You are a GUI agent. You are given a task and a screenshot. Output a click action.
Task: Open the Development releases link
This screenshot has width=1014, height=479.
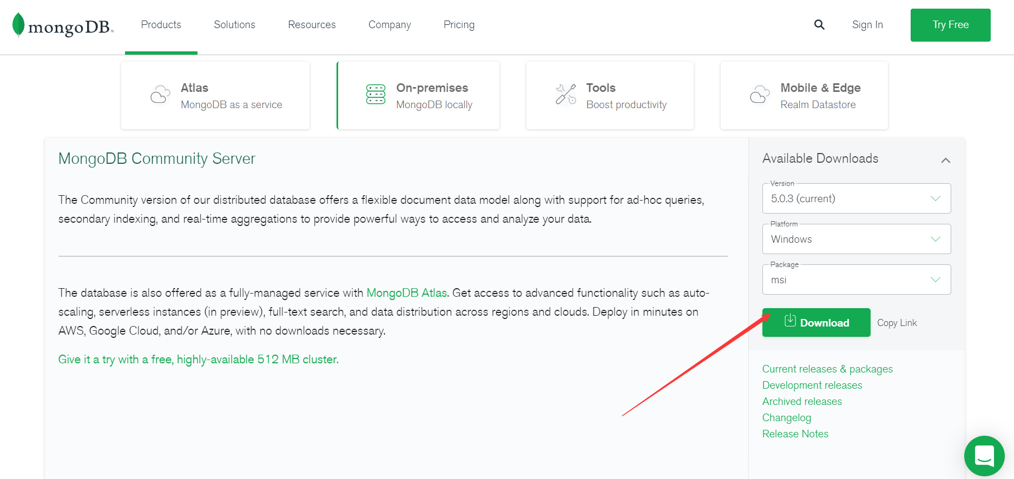812,385
